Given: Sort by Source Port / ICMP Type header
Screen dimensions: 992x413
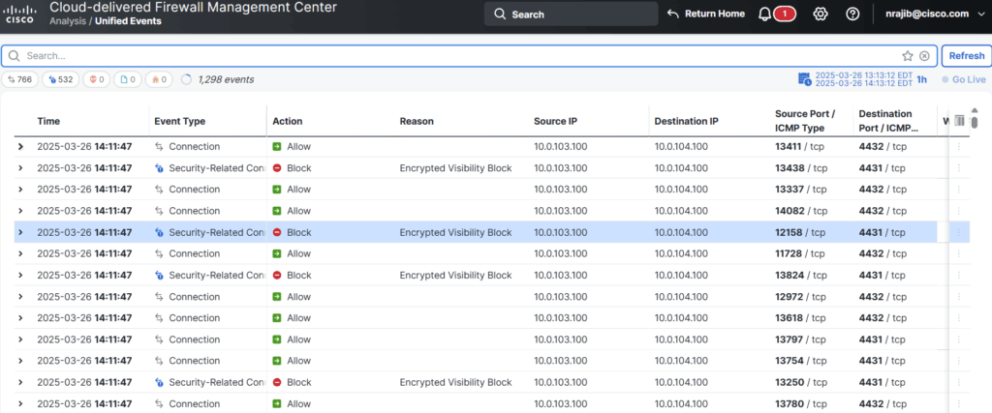Looking at the screenshot, I should (x=805, y=121).
